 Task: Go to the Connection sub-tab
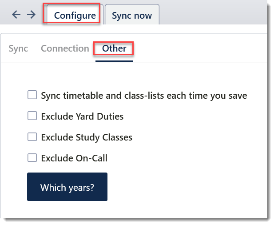tap(65, 48)
